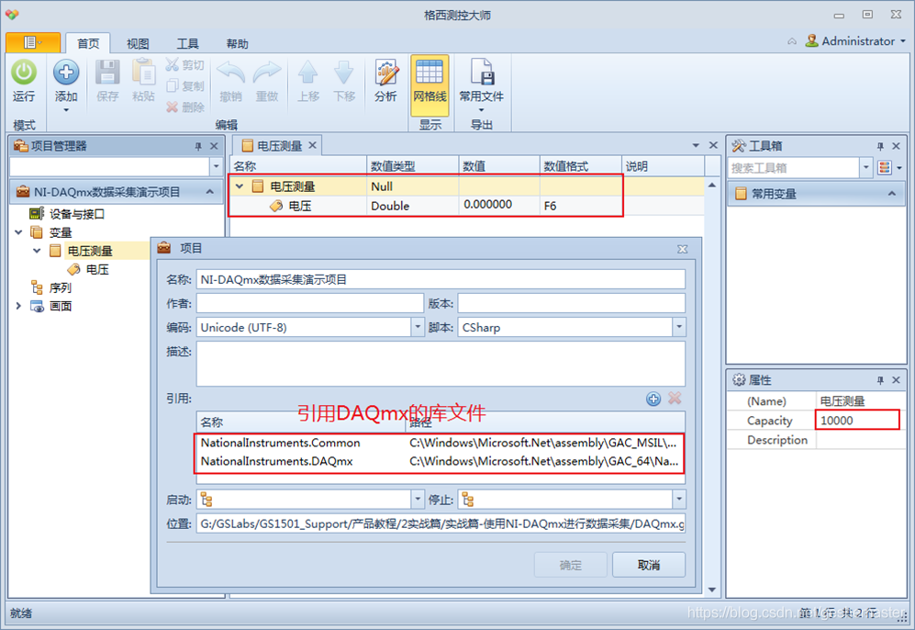Click the 搜索工具箱 search field

tap(794, 168)
